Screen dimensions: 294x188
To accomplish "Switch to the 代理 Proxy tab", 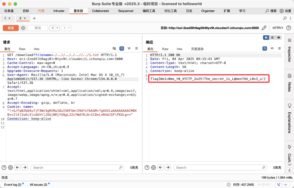I will (x=41, y=11).
